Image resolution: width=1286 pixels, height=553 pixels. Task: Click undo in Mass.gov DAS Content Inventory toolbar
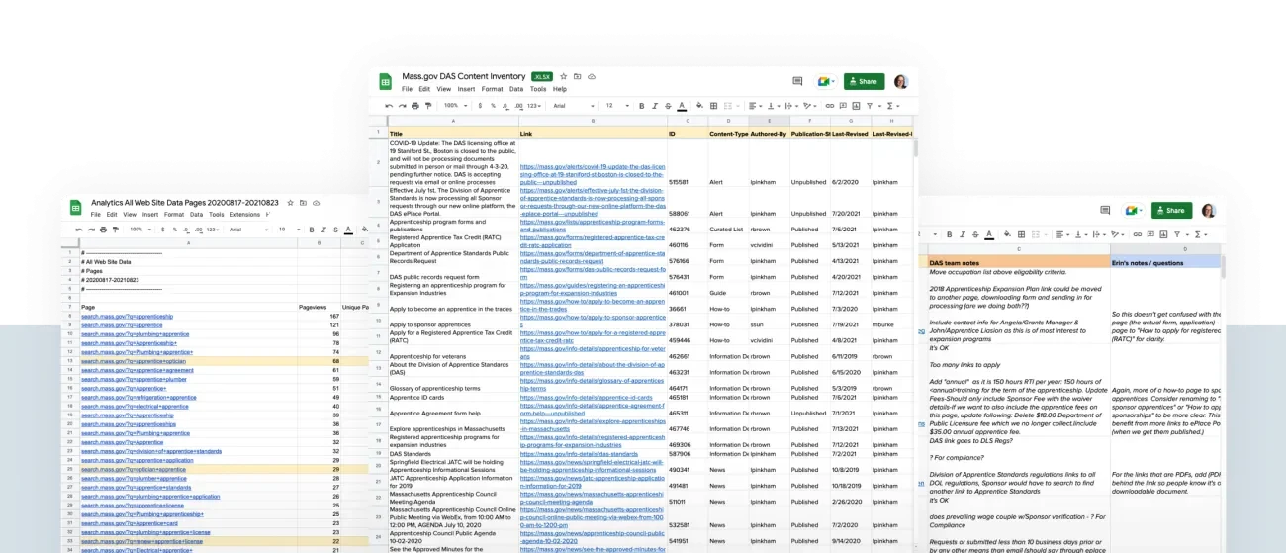pos(389,106)
